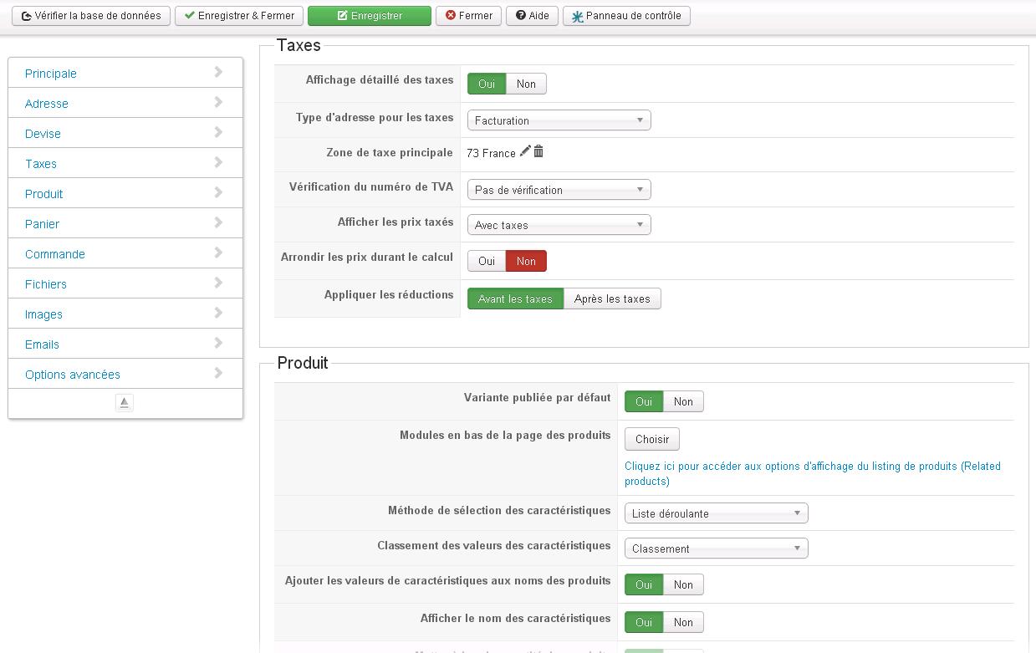
Task: Go to the Principale section
Action: point(125,73)
